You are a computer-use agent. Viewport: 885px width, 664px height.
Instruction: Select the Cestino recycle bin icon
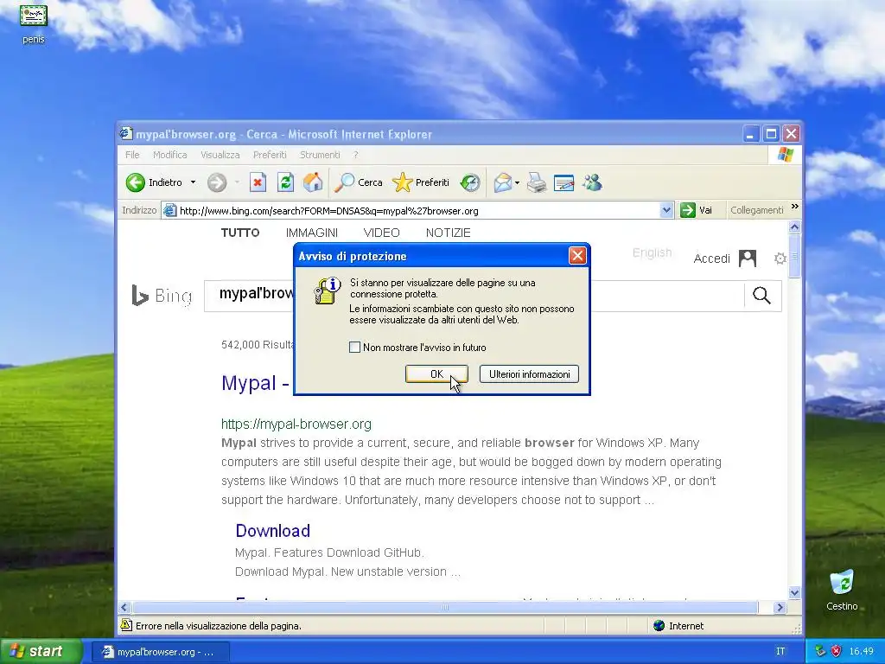click(842, 590)
